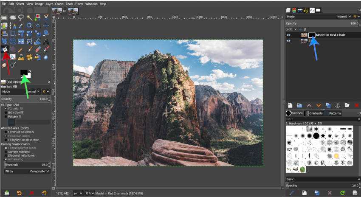The height and width of the screenshot is (197, 361).
Task: Click the red delete layer icon
Action: tap(356, 105)
